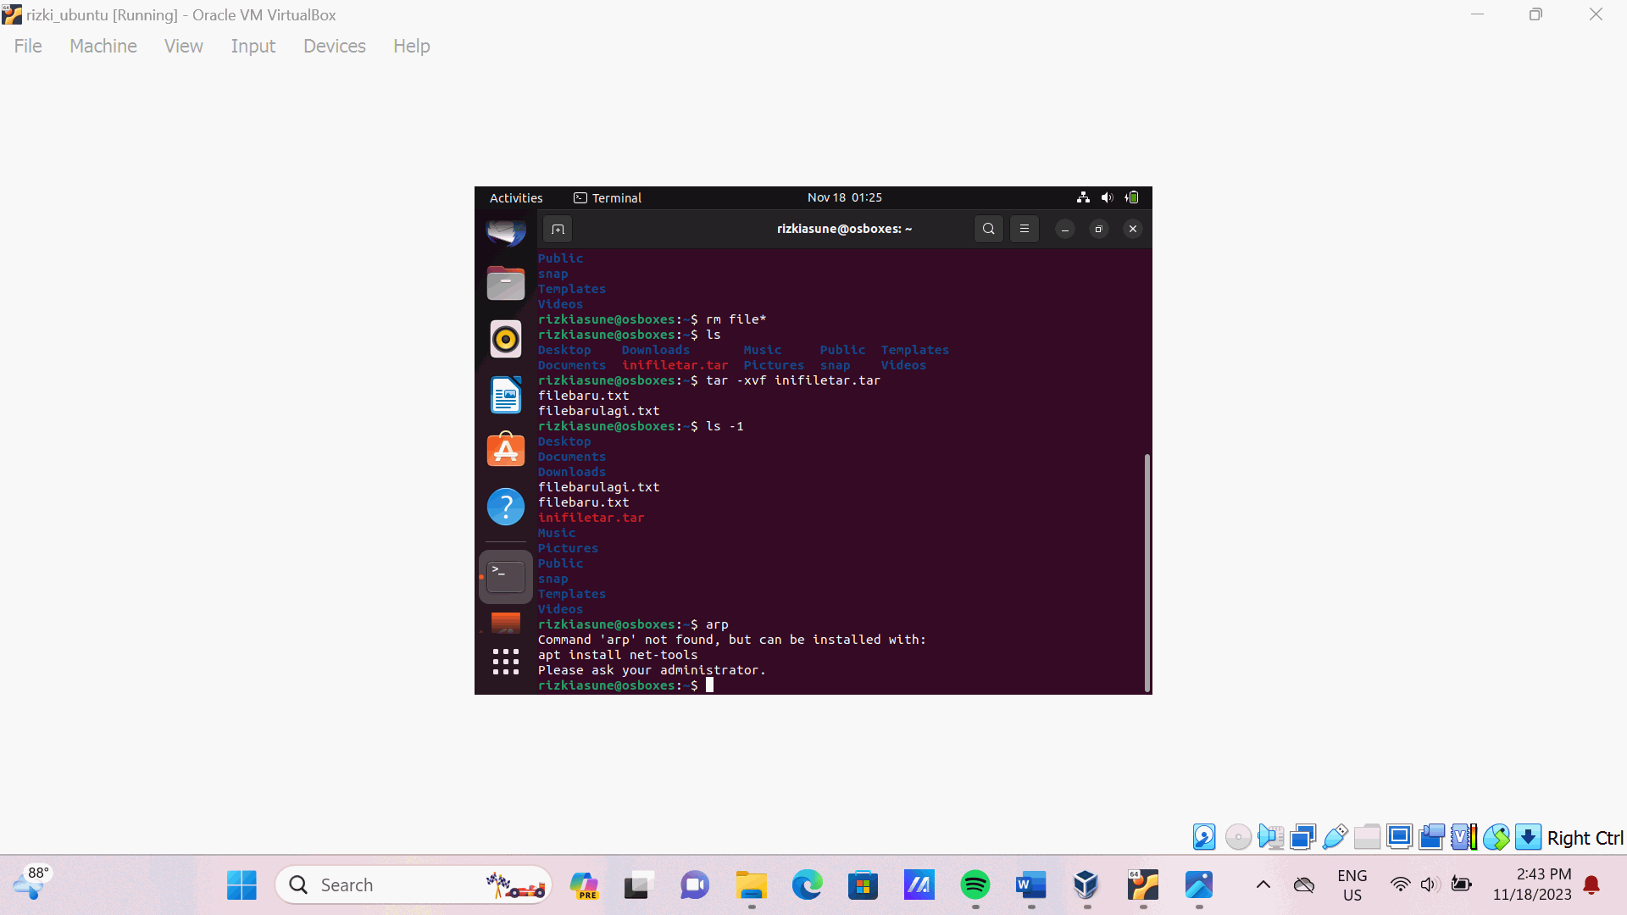Viewport: 1627px width, 915px height.
Task: Click the keyboard capture arrow indicator
Action: [x=1528, y=837]
